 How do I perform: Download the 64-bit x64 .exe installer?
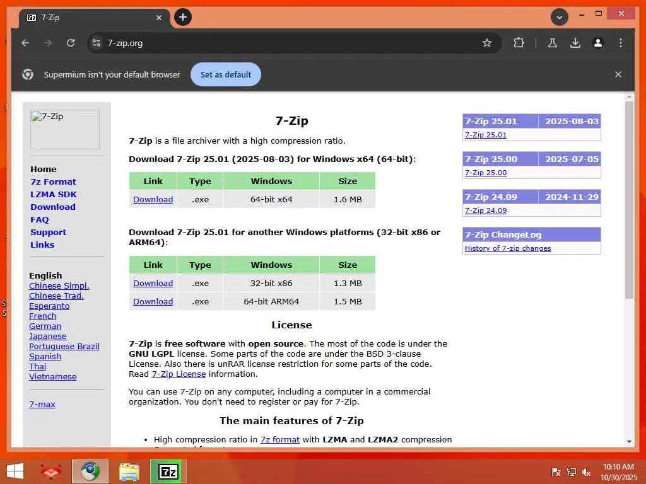(153, 200)
